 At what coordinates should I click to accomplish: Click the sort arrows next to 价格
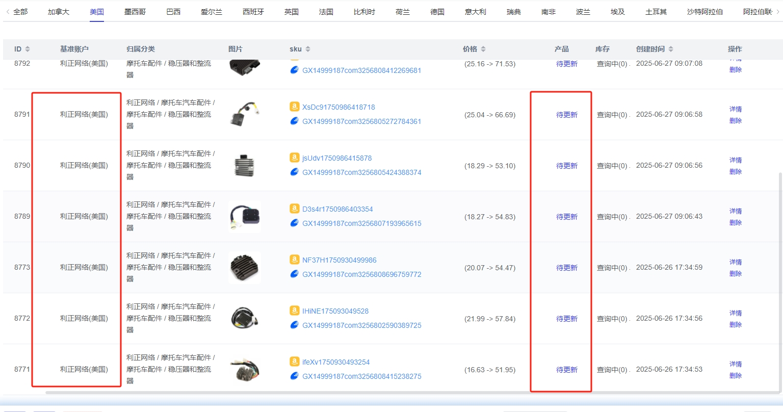click(x=483, y=49)
